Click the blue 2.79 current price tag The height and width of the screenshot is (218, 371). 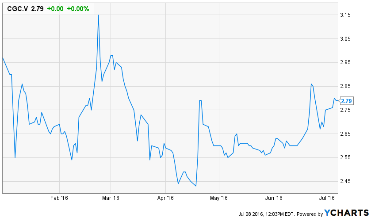click(346, 101)
